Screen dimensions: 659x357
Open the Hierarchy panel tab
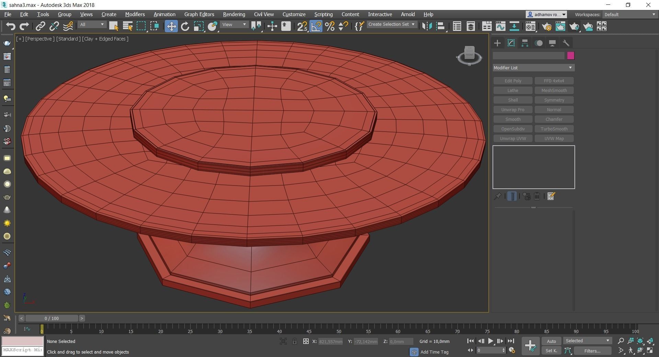tap(525, 43)
